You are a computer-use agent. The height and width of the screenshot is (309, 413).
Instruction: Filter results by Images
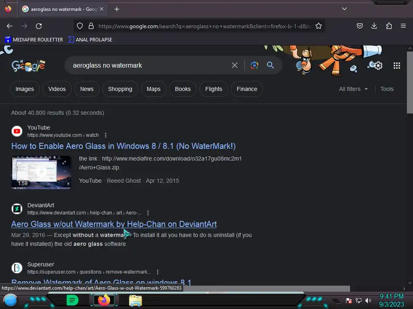(25, 89)
